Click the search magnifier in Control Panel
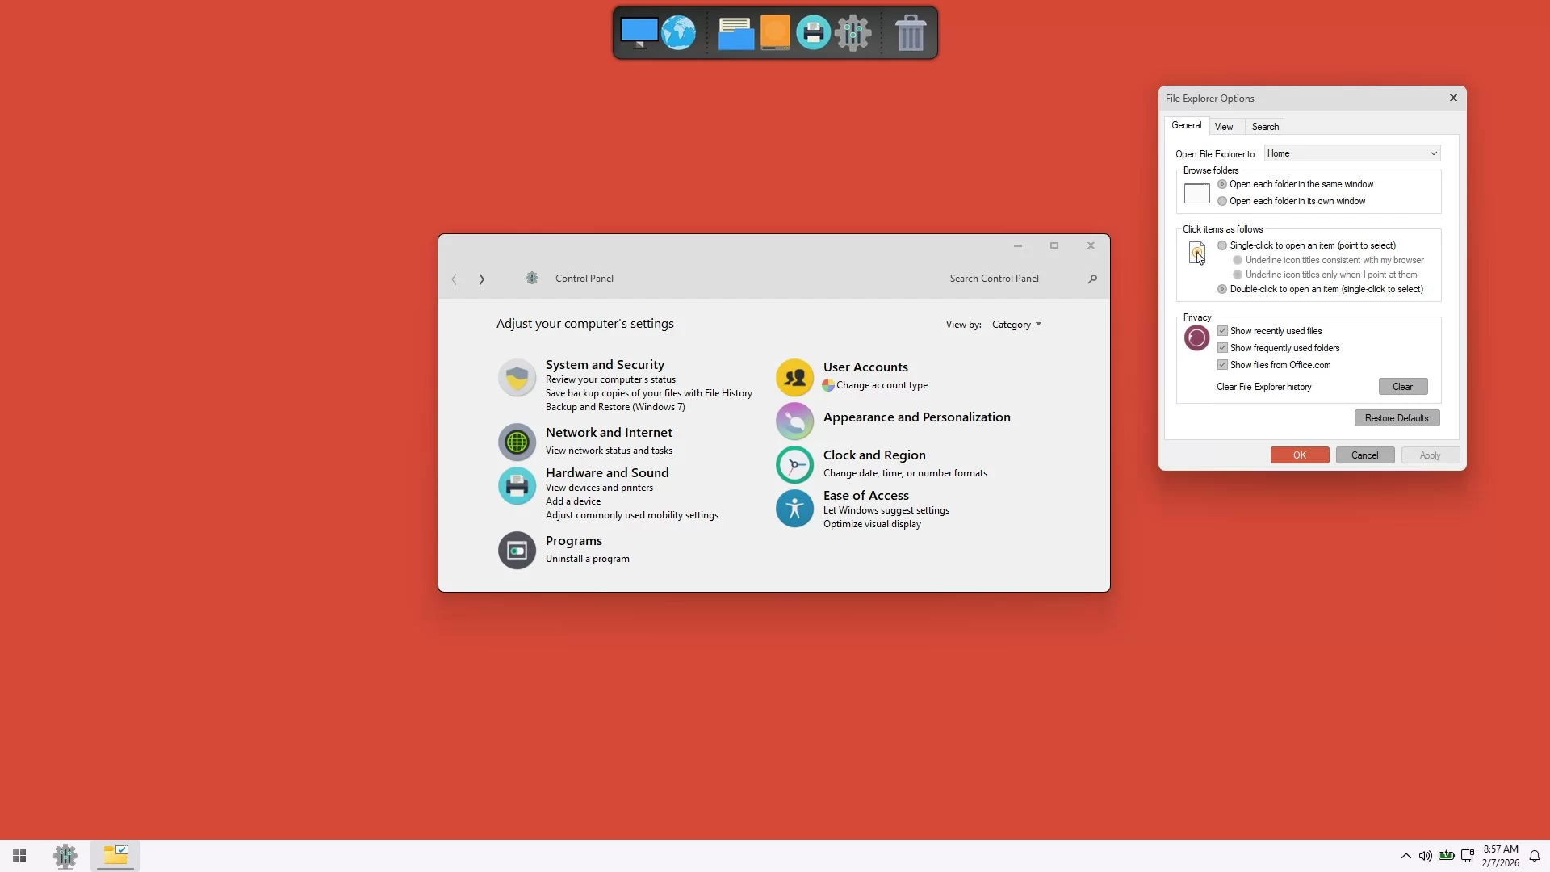The width and height of the screenshot is (1550, 872). click(x=1092, y=279)
